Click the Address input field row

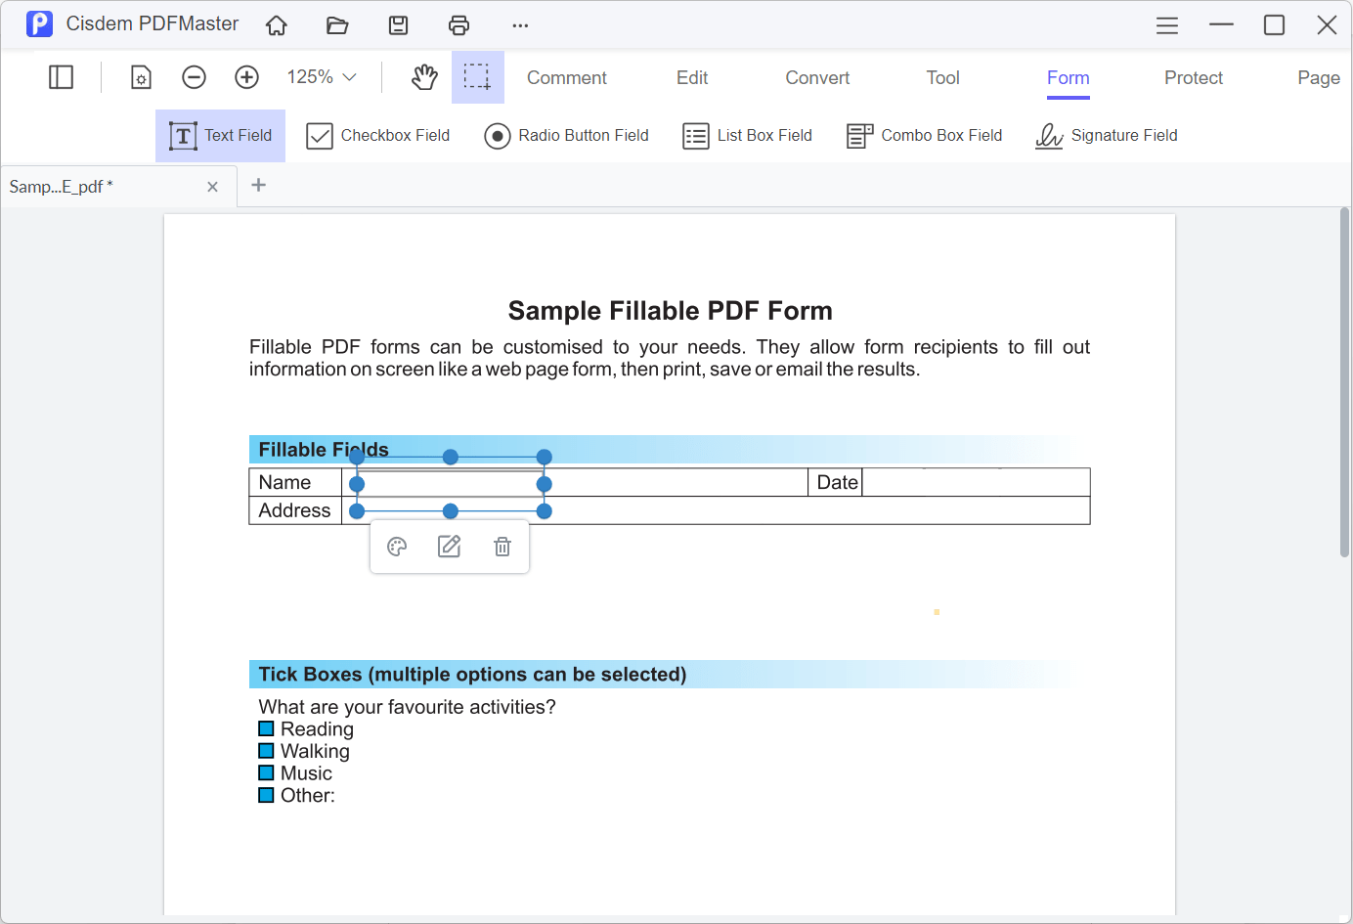(716, 510)
